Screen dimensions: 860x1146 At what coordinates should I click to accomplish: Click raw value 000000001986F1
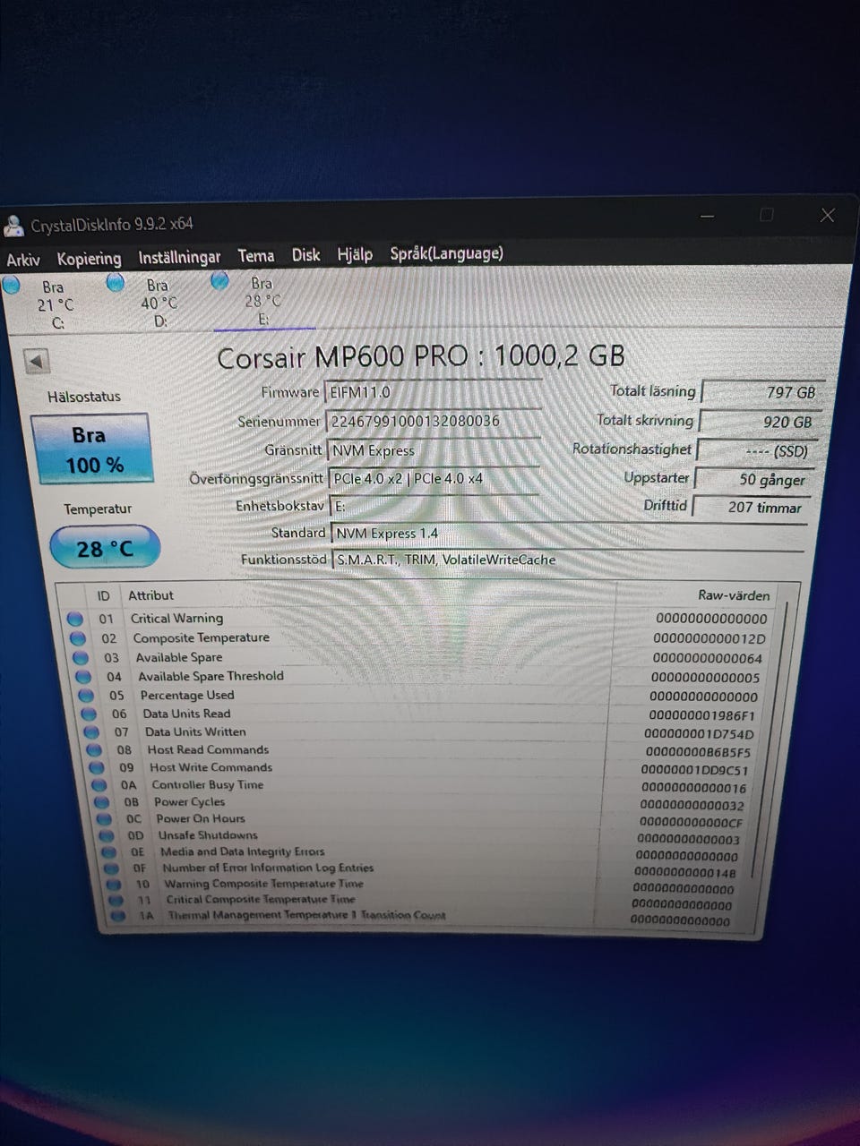click(701, 715)
